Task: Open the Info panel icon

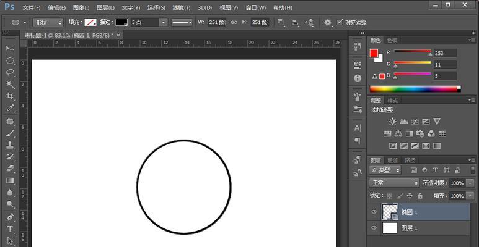Action: 358,78
